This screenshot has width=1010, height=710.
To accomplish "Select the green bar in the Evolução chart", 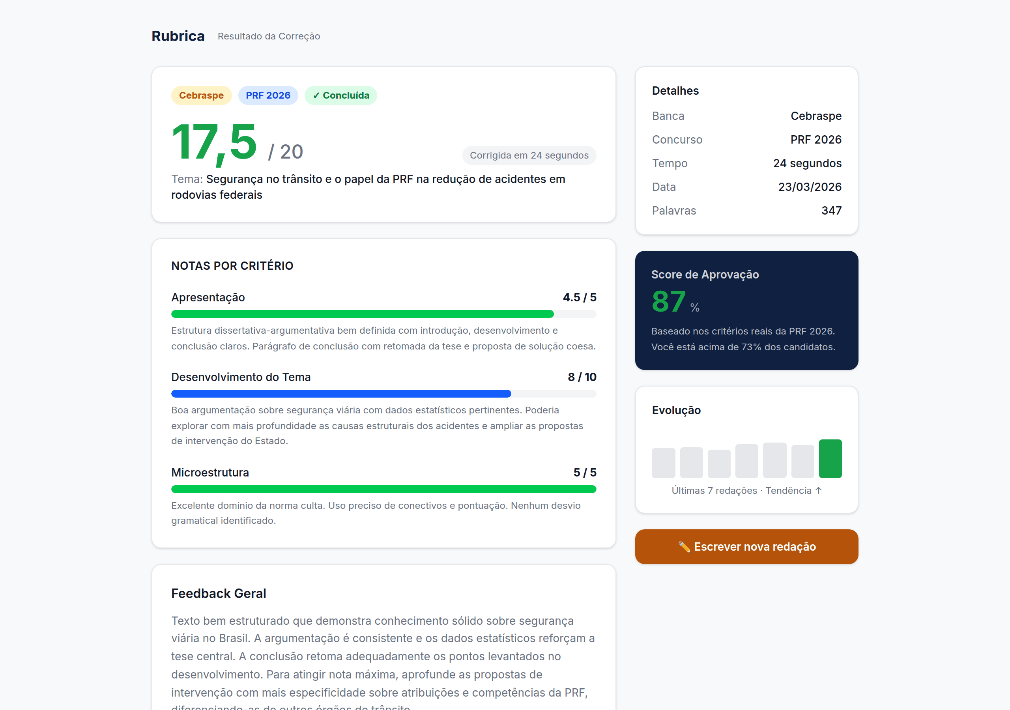I will click(x=830, y=459).
